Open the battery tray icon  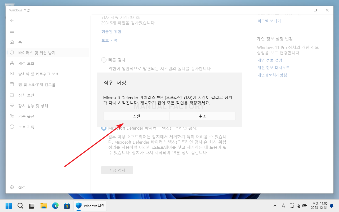point(305,205)
